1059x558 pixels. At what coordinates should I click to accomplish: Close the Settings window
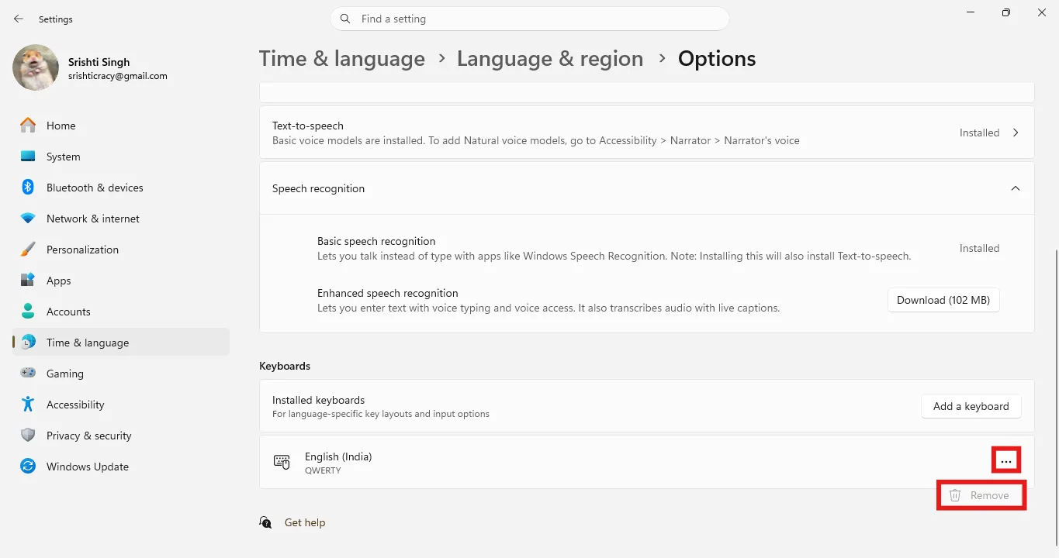click(1041, 12)
